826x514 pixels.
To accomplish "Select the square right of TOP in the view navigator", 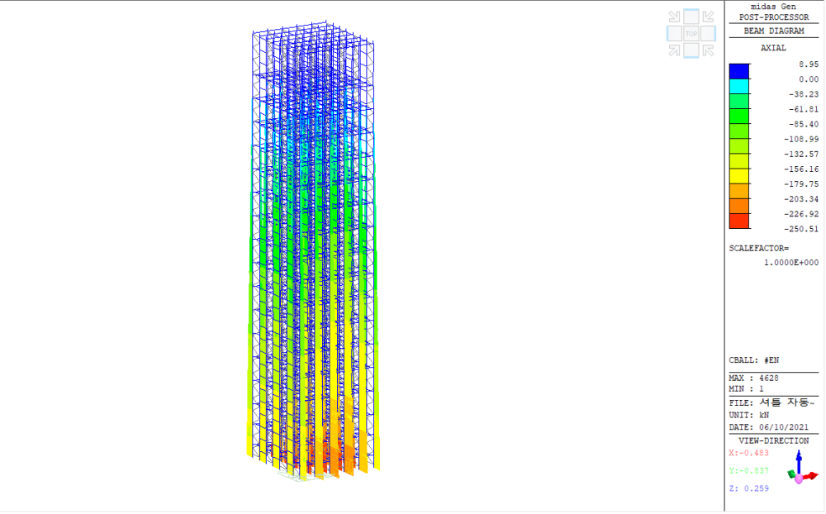I will pos(708,34).
